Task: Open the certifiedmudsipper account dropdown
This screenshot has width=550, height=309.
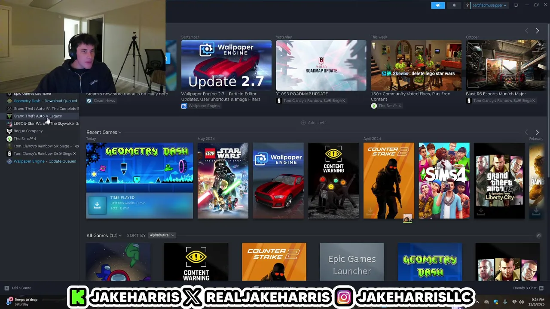Action: (x=489, y=5)
